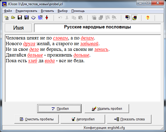Maximize the JCloze window
Screen dimensions: 166x132
click(x=148, y=3)
